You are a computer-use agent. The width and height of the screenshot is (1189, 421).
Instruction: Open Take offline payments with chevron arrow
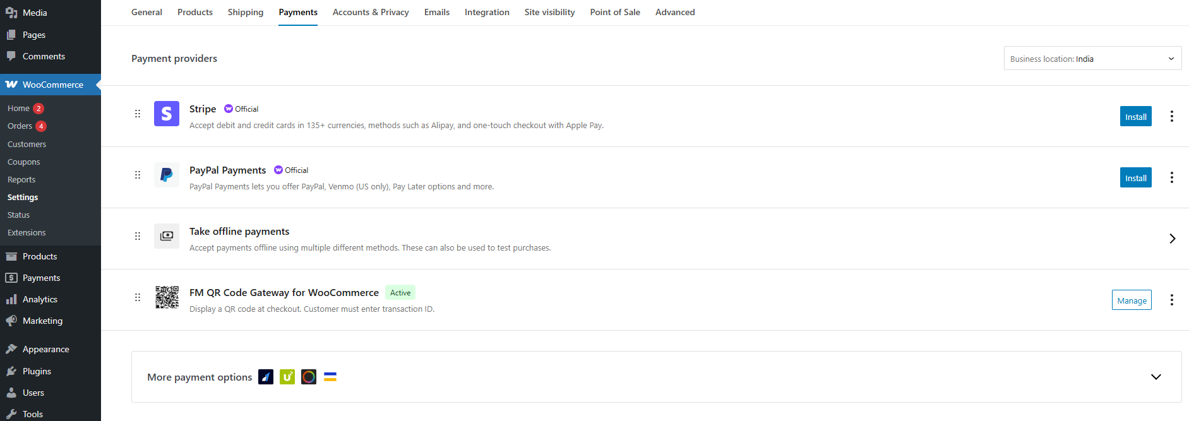click(1172, 239)
